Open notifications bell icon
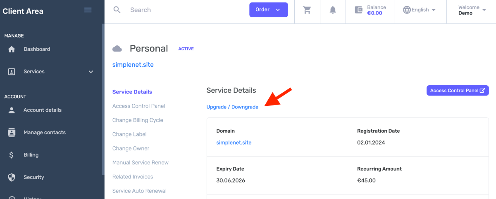The image size is (496, 199). [333, 10]
